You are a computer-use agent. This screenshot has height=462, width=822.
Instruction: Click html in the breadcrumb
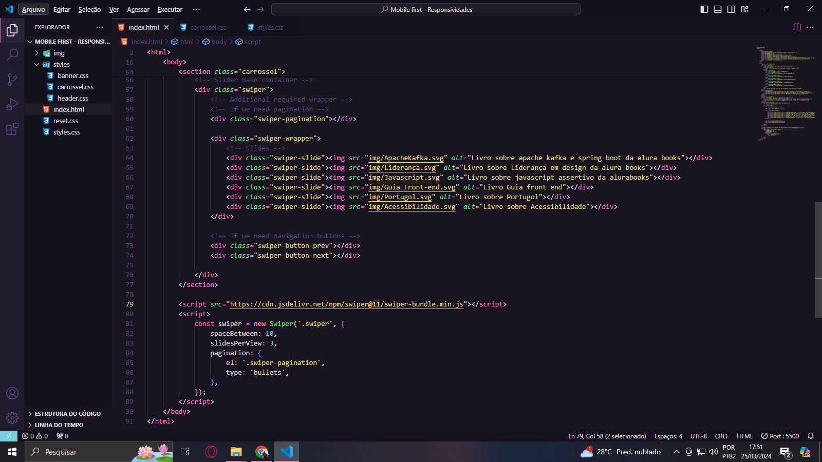coord(182,42)
